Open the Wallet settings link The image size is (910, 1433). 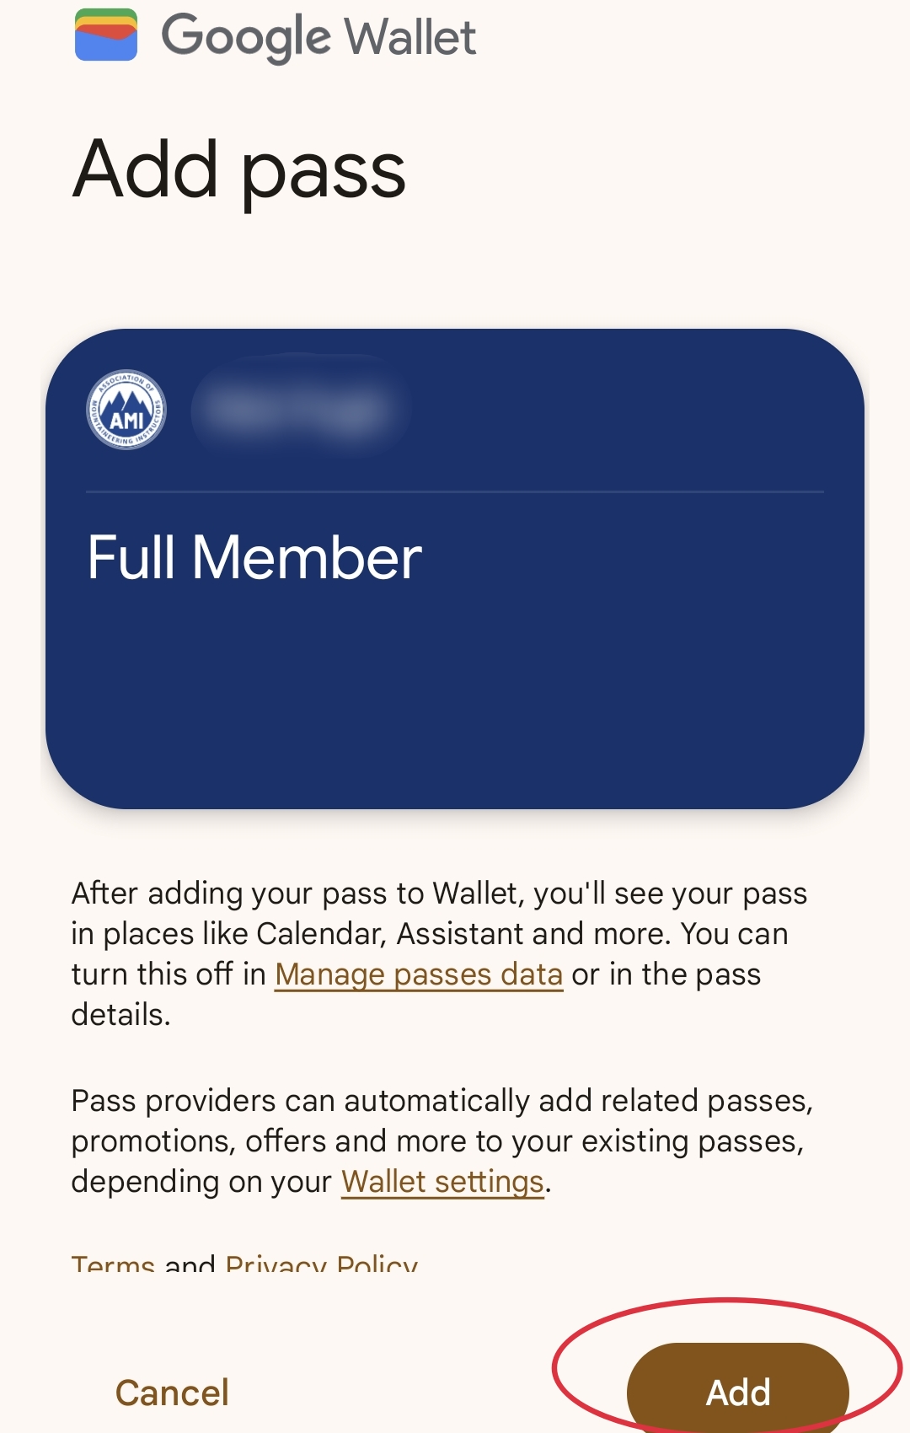pos(442,1182)
